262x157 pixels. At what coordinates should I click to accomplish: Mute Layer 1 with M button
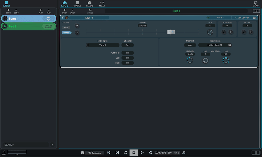tap(77, 26)
